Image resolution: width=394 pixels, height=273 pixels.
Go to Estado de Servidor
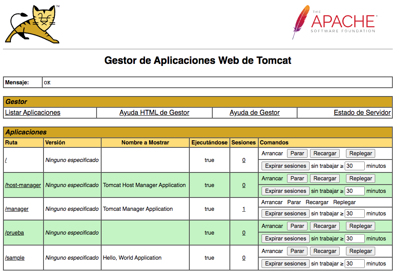click(362, 113)
